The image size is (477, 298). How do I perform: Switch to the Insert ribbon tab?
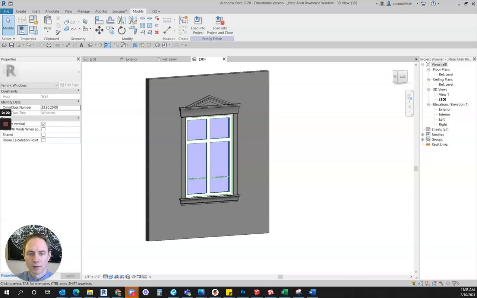click(36, 12)
